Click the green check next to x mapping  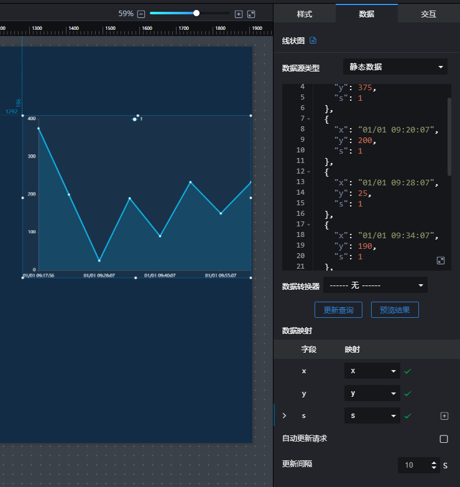pyautogui.click(x=408, y=371)
